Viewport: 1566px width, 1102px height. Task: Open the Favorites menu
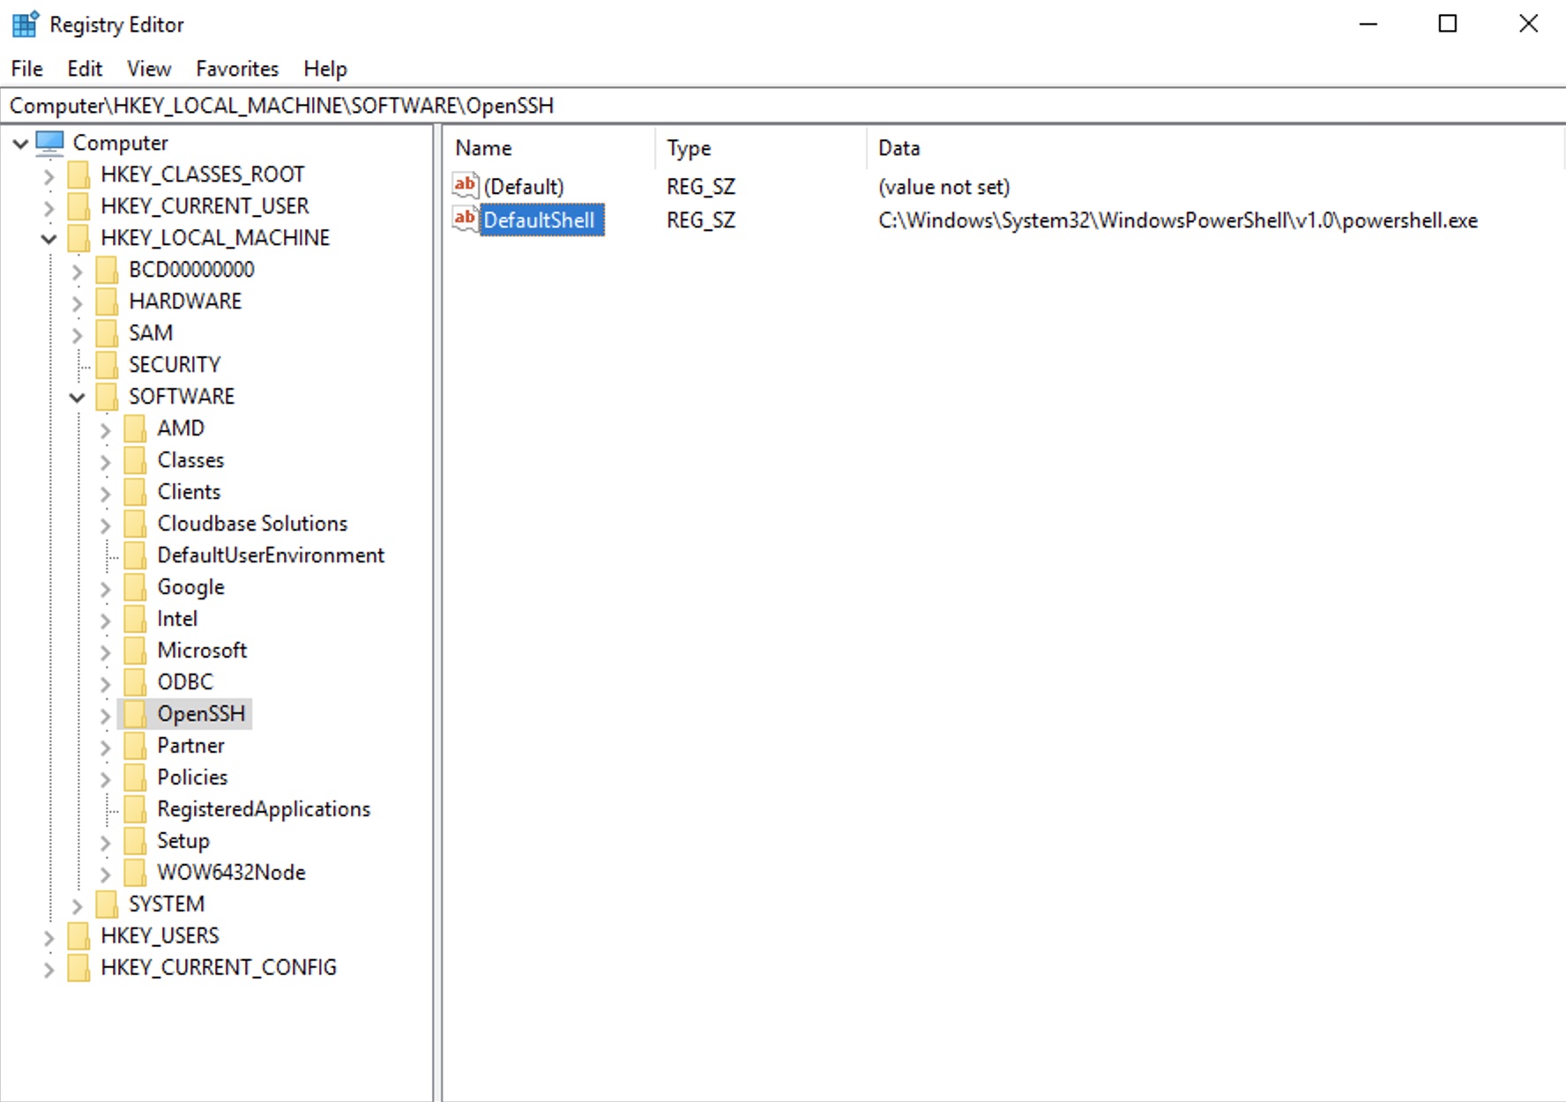point(236,68)
